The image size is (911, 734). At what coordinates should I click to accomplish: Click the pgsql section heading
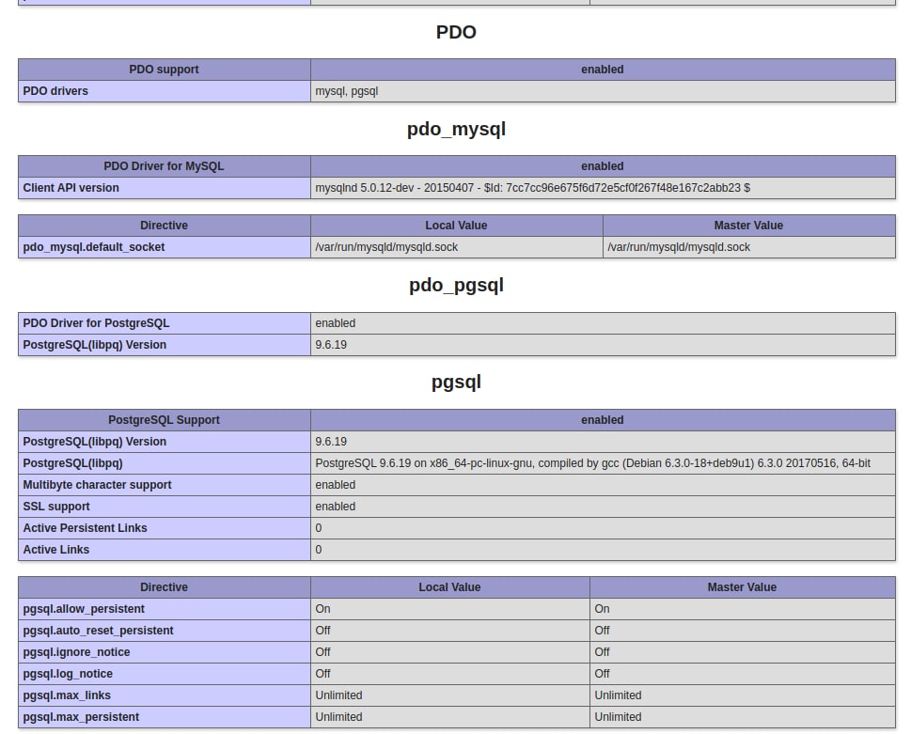pos(456,383)
